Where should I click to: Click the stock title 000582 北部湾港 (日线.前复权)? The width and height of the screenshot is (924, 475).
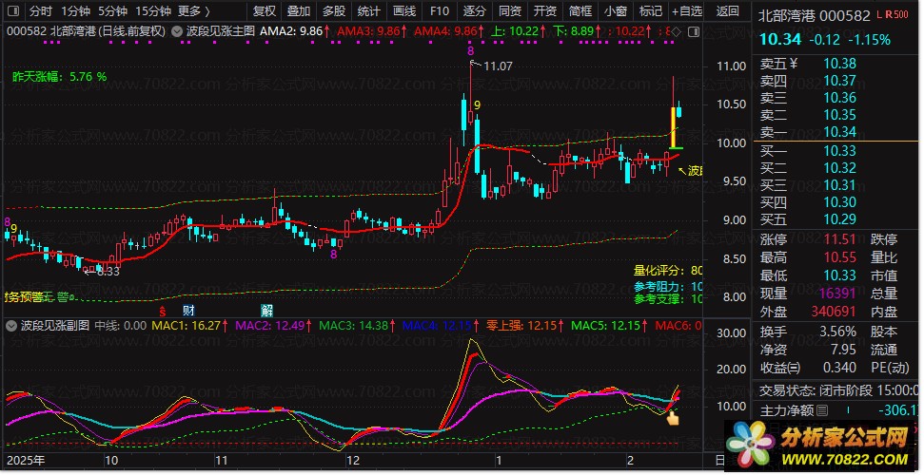coord(87,31)
